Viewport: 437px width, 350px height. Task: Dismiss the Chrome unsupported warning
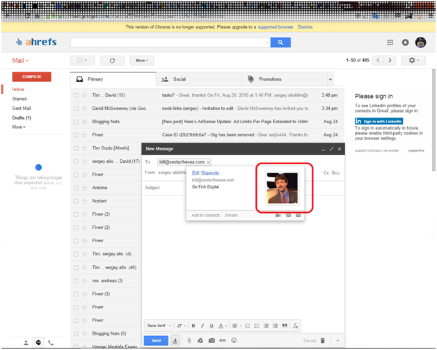pos(305,27)
